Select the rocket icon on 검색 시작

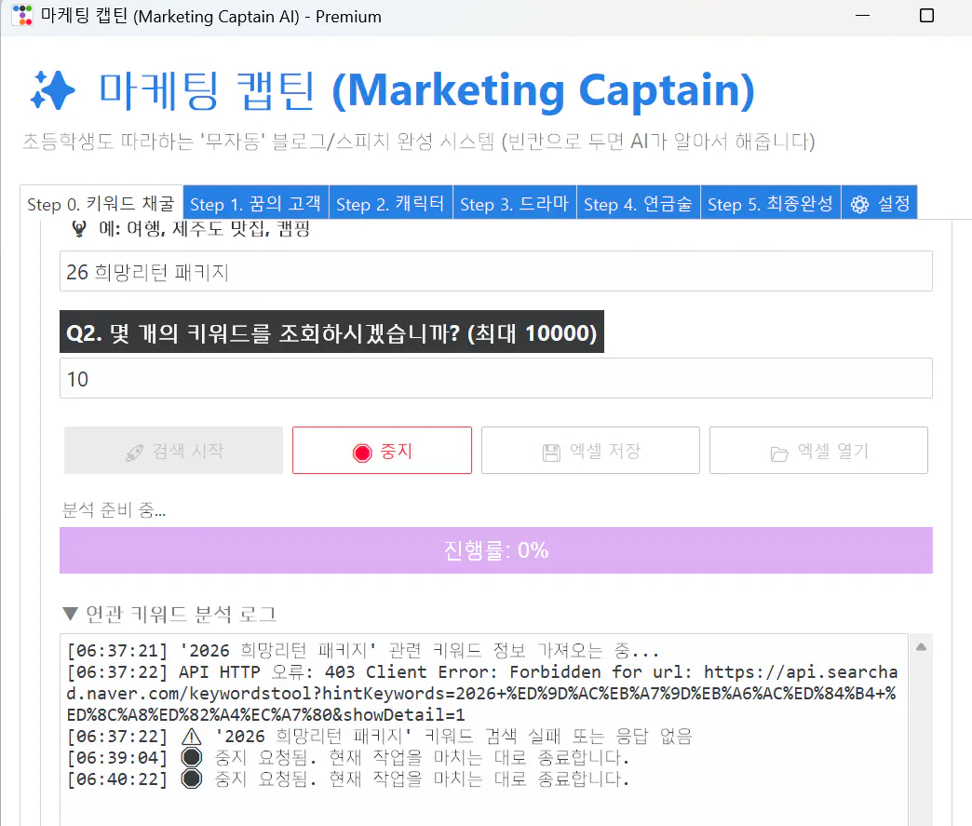135,450
